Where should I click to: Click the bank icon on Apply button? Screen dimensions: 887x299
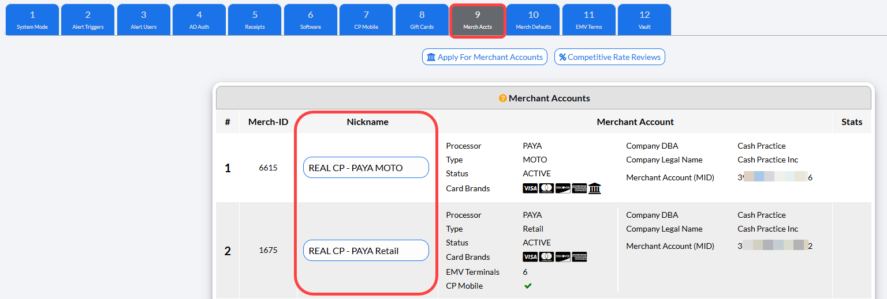(x=431, y=57)
